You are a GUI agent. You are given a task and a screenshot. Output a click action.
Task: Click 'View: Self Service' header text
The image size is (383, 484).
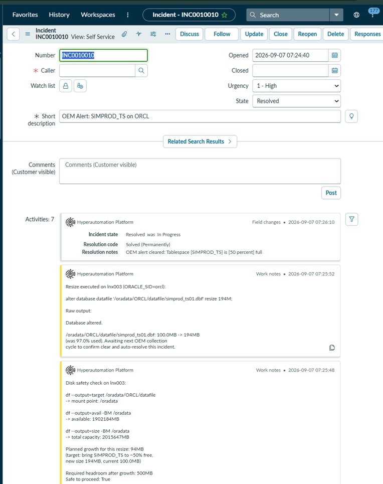click(93, 37)
